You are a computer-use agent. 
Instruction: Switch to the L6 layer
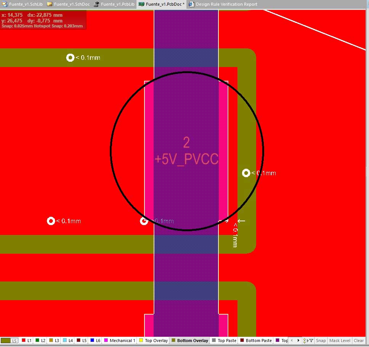pyautogui.click(x=96, y=341)
